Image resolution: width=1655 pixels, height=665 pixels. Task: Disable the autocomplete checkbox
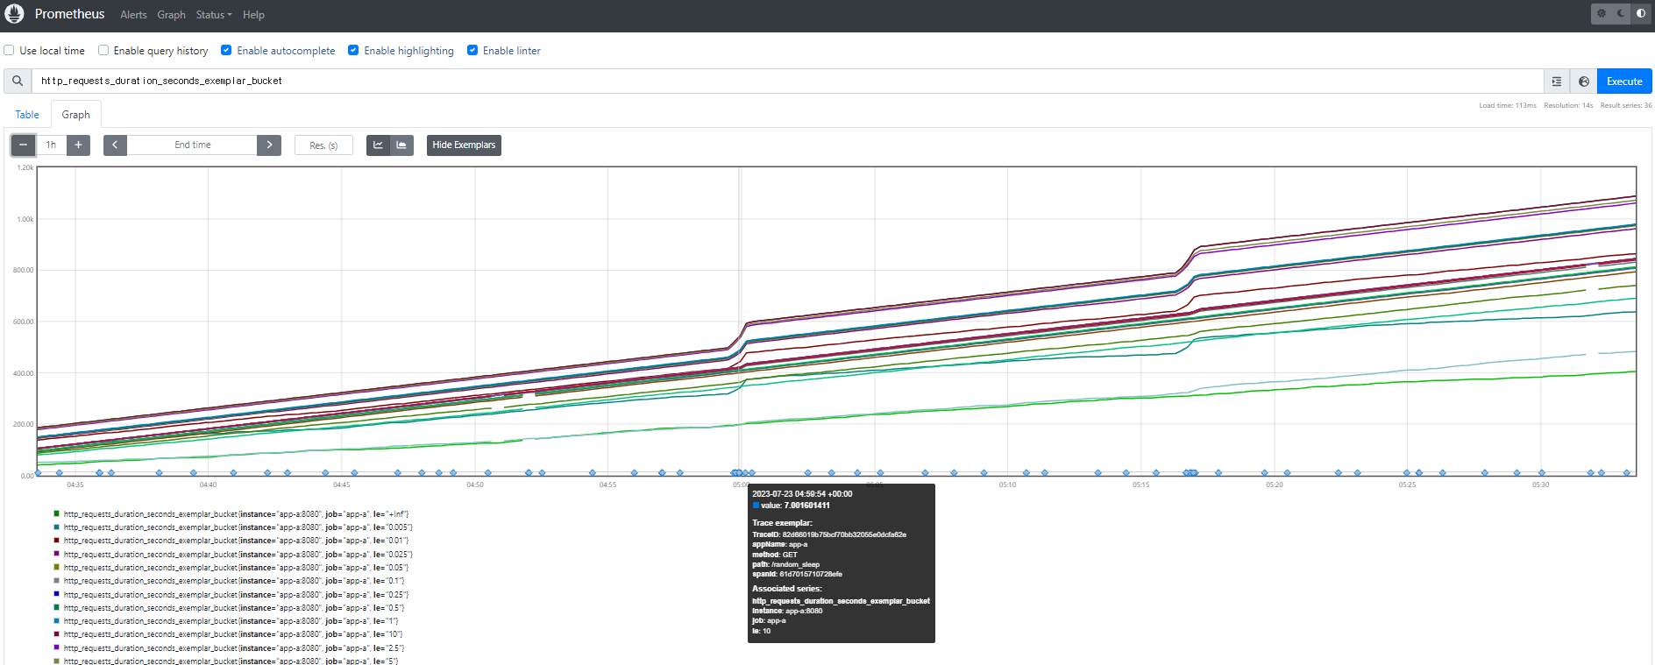point(226,50)
